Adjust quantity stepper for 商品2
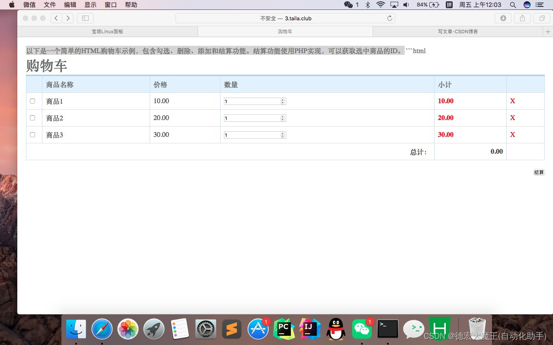The width and height of the screenshot is (553, 345). [x=283, y=118]
